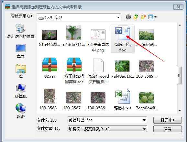Expand the 查找范围 drive dropdown
The width and height of the screenshot is (187, 142).
pyautogui.click(x=118, y=17)
